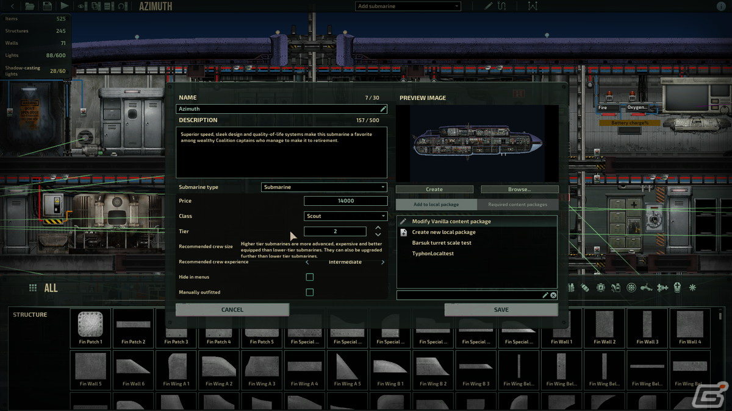The width and height of the screenshot is (732, 411).
Task: Click the pencil icon in Name field
Action: click(383, 108)
